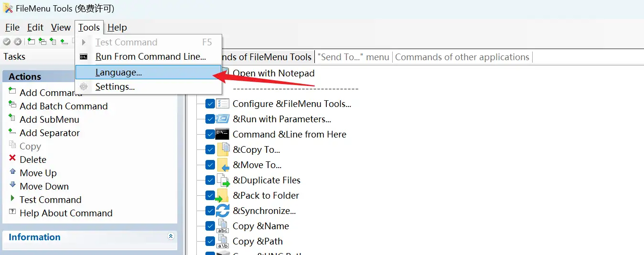Click the icon beside Help About Command
The width and height of the screenshot is (644, 255).
click(12, 212)
